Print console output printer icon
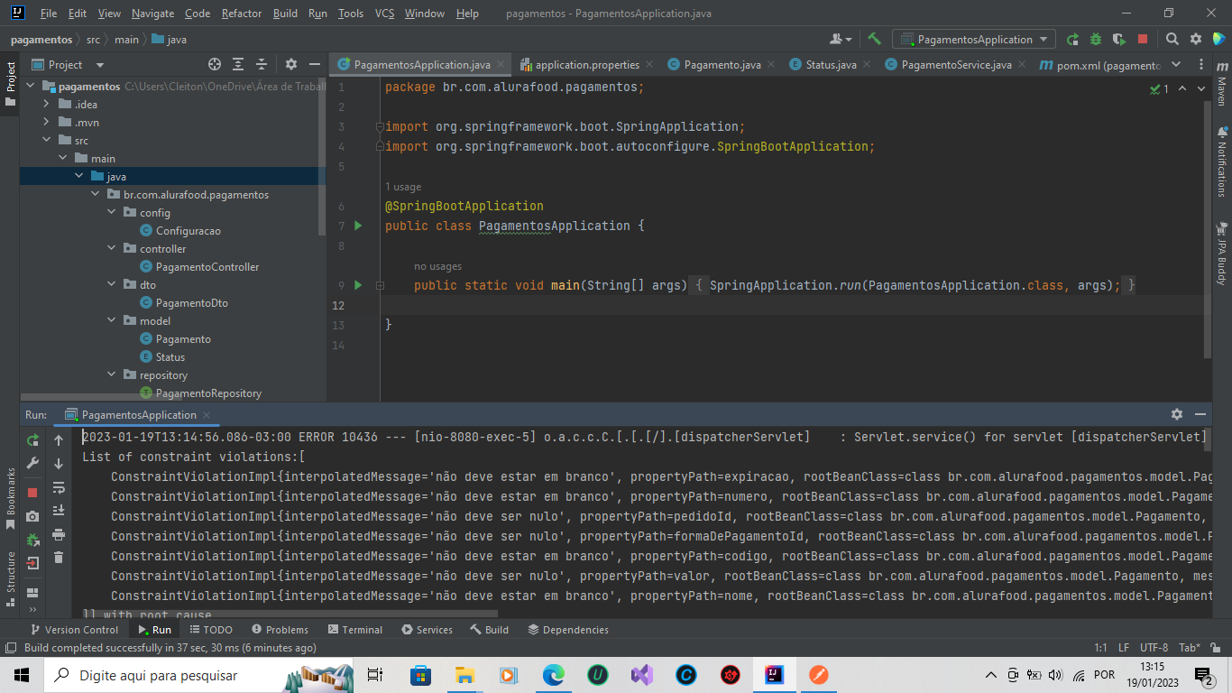This screenshot has height=693, width=1232. (x=59, y=534)
